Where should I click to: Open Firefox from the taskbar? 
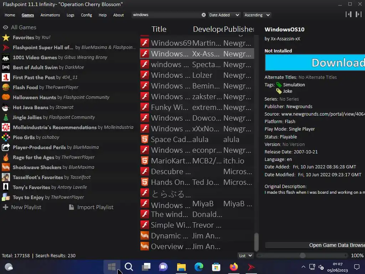234,267
